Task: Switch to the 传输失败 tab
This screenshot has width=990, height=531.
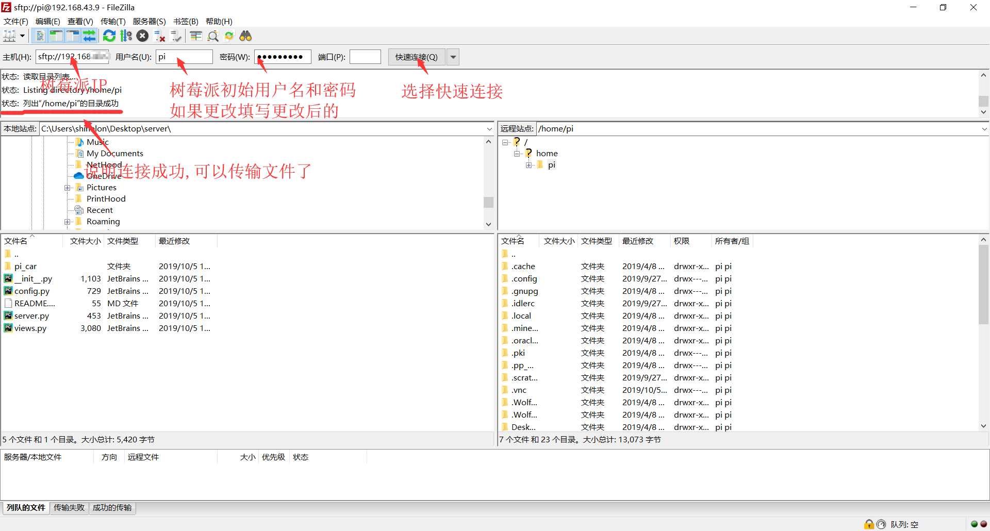Action: [x=69, y=508]
